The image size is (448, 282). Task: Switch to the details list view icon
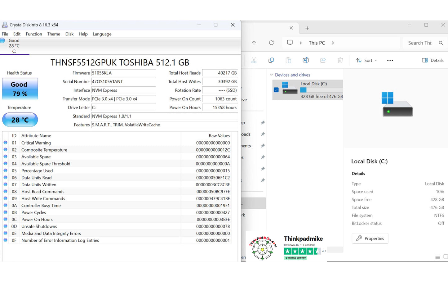tap(438, 257)
